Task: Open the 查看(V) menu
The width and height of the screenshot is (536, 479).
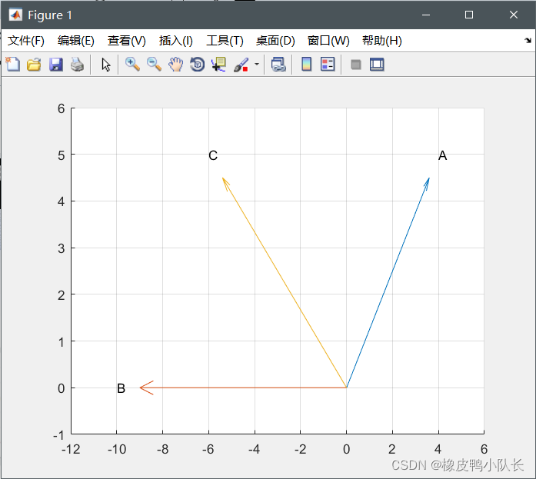Action: tap(126, 41)
